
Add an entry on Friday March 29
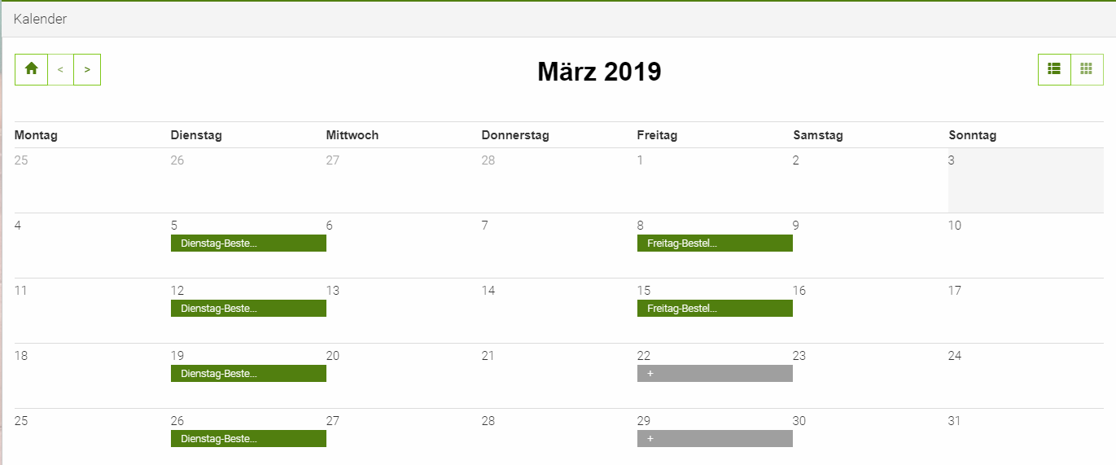(x=714, y=438)
